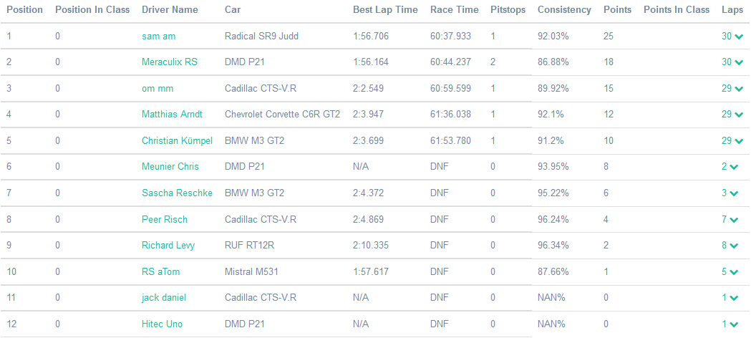Expand laps chevron for Meraculix RS
Screen dimensions: 751x343
[738, 62]
